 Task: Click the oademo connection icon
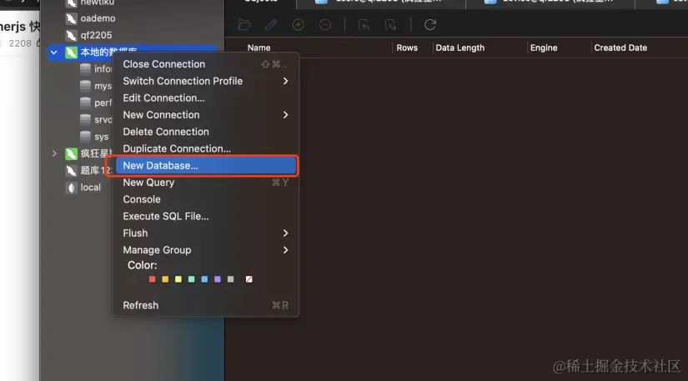(71, 18)
